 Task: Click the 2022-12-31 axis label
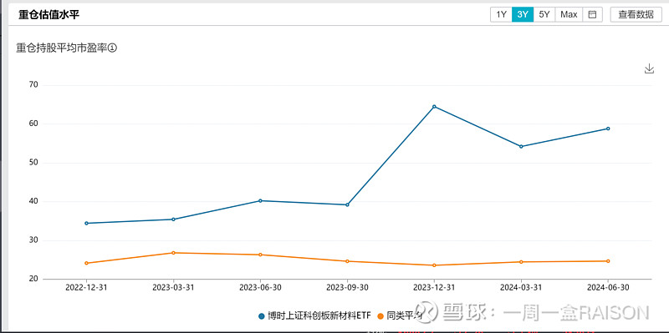tap(87, 287)
